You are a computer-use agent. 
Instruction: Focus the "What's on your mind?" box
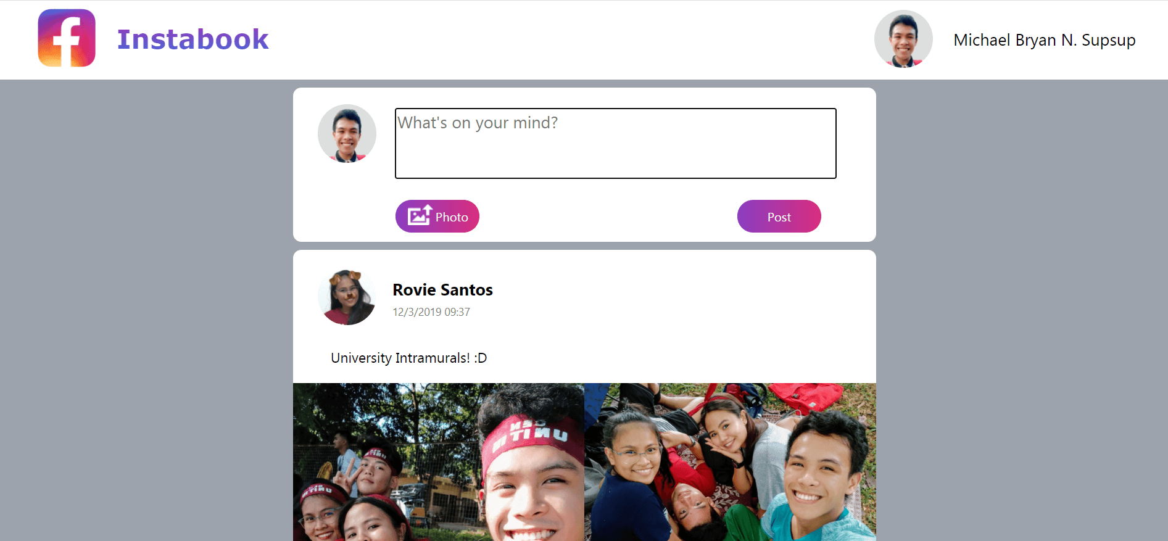point(615,143)
